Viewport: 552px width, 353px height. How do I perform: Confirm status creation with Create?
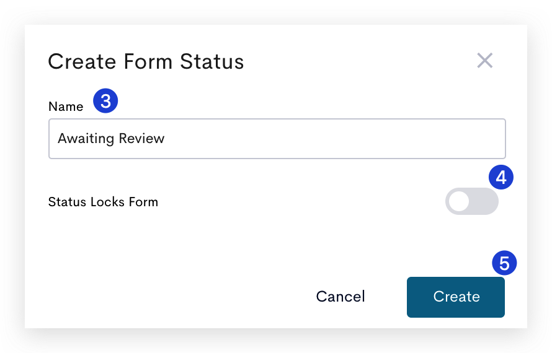455,297
